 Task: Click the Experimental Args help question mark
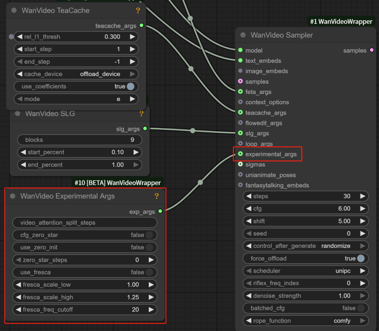tap(157, 196)
